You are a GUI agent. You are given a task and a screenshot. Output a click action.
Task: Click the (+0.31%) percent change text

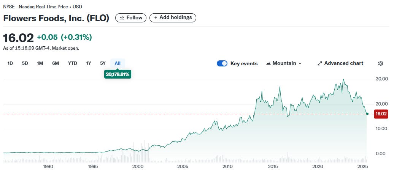pos(76,37)
